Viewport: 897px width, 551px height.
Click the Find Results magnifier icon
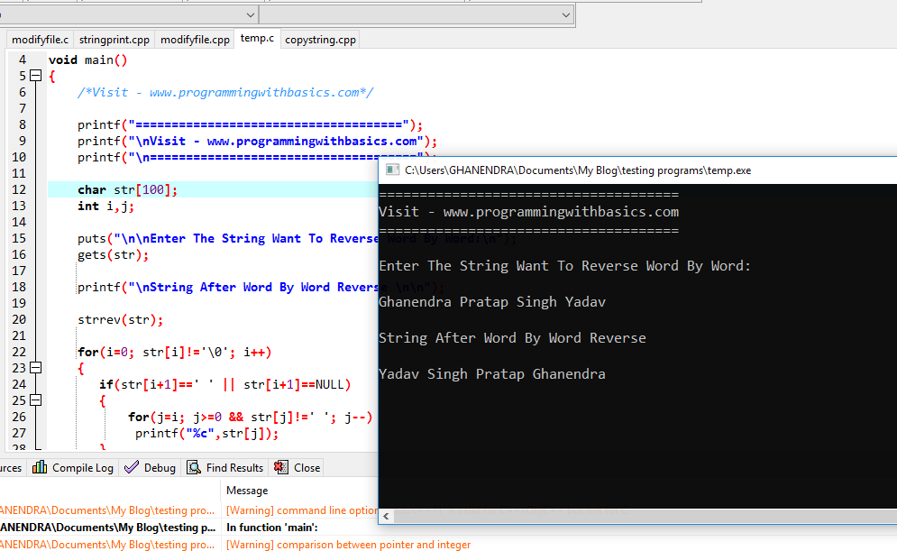click(192, 467)
